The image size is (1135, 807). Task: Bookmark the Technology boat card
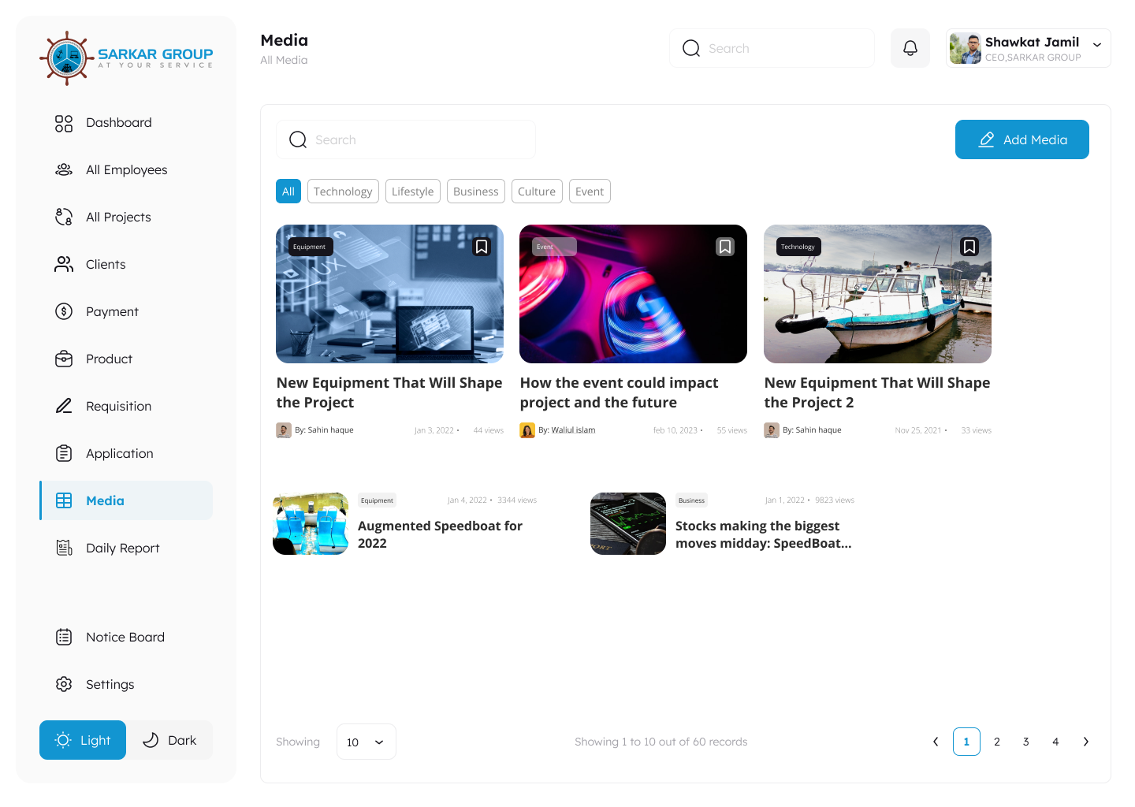click(x=969, y=247)
